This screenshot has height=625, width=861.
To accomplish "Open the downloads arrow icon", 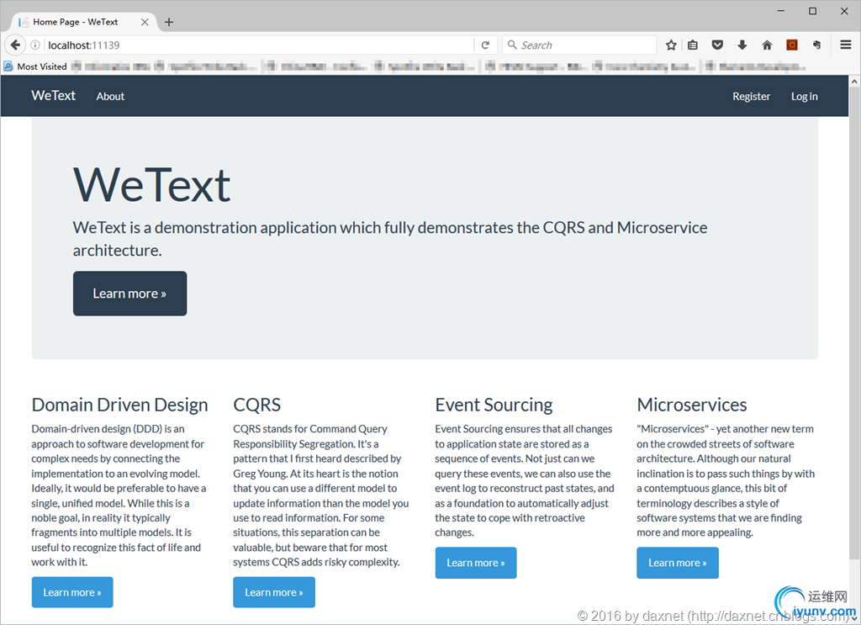I will [742, 45].
